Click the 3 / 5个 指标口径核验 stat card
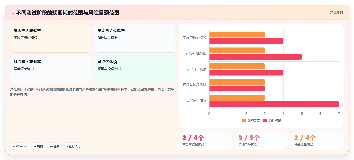354x160 pixels. pos(261,140)
